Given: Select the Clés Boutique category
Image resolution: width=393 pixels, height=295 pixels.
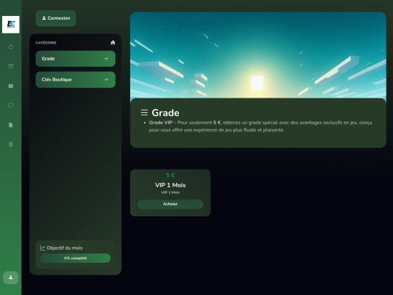Looking at the screenshot, I should (76, 80).
